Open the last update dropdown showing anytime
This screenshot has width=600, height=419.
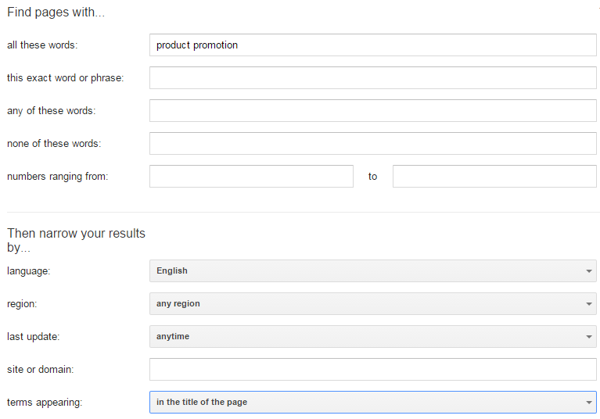[x=372, y=337]
